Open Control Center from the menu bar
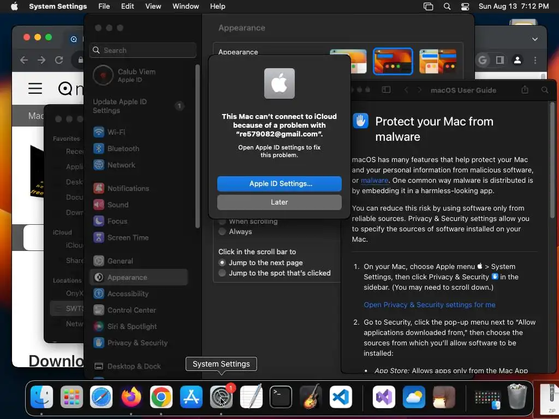The height and width of the screenshot is (419, 559). coord(465,7)
